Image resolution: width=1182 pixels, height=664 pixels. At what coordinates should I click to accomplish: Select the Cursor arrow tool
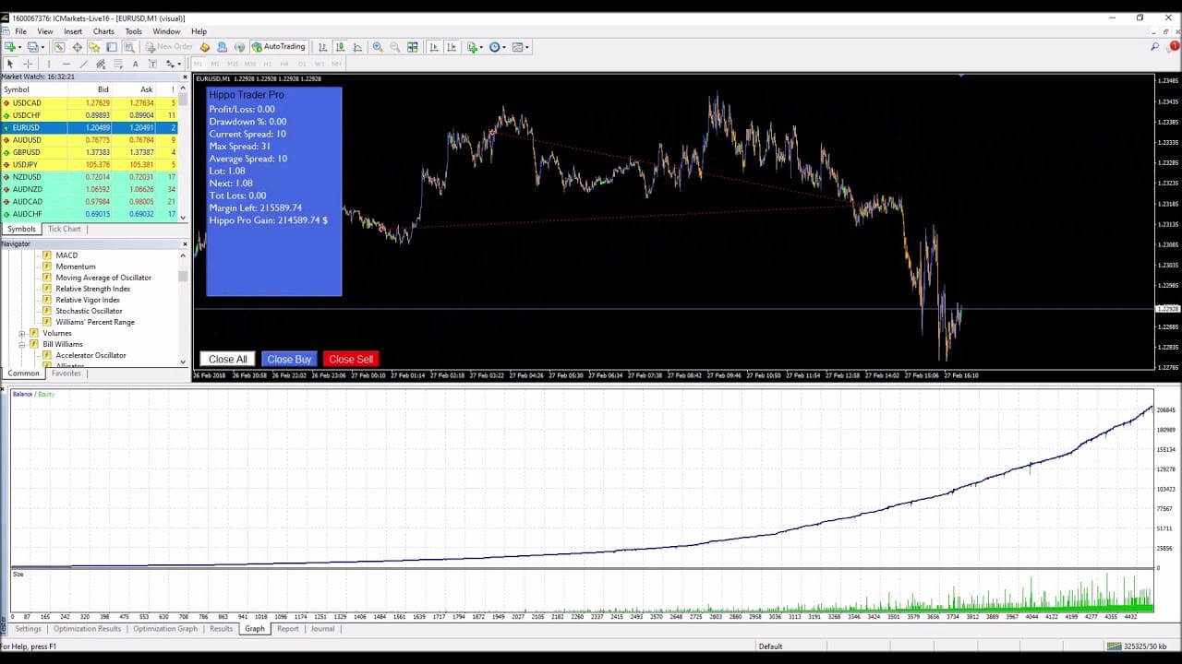(x=10, y=64)
